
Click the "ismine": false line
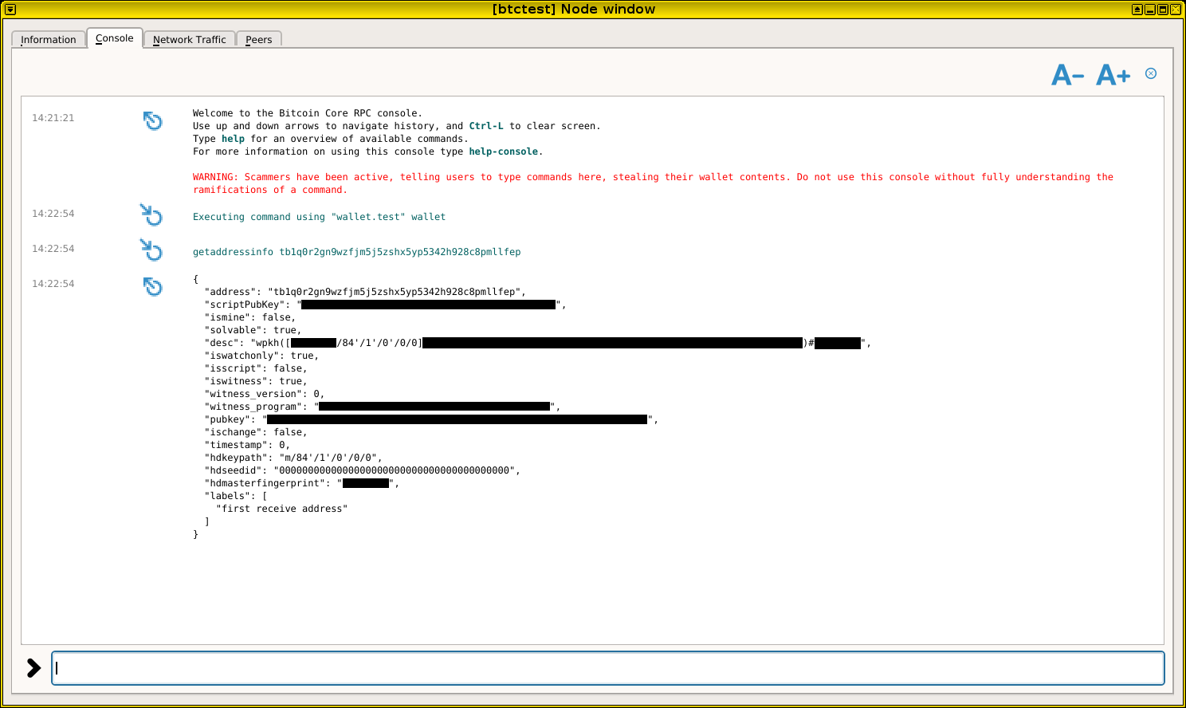click(249, 317)
